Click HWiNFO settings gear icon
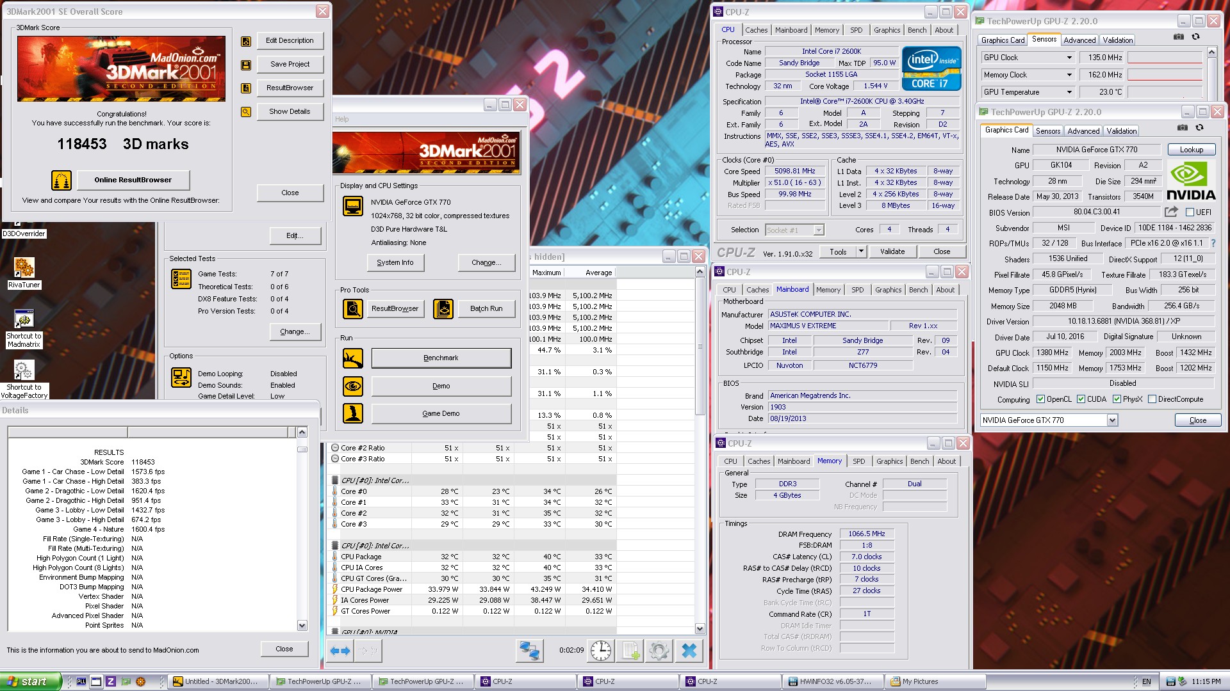The image size is (1230, 691). [659, 651]
